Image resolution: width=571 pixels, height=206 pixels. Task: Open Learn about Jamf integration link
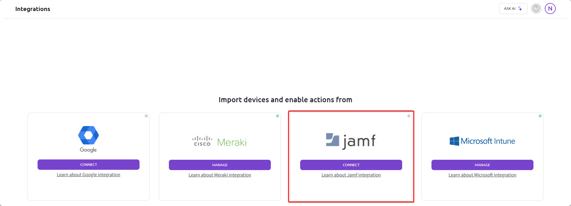(351, 175)
